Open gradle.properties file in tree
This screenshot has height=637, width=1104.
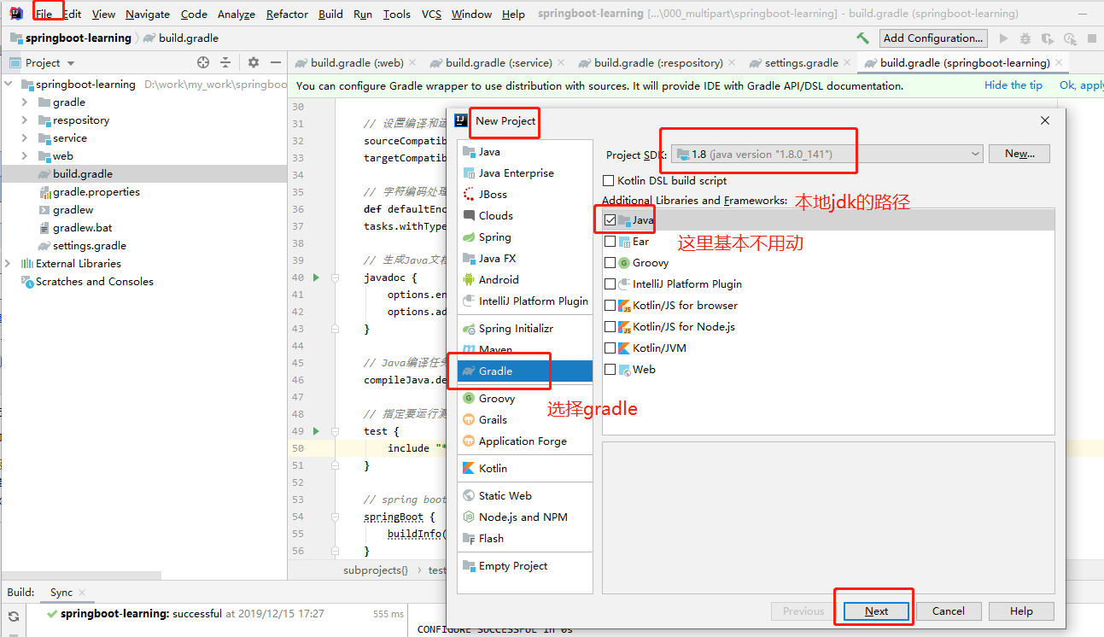coord(96,192)
